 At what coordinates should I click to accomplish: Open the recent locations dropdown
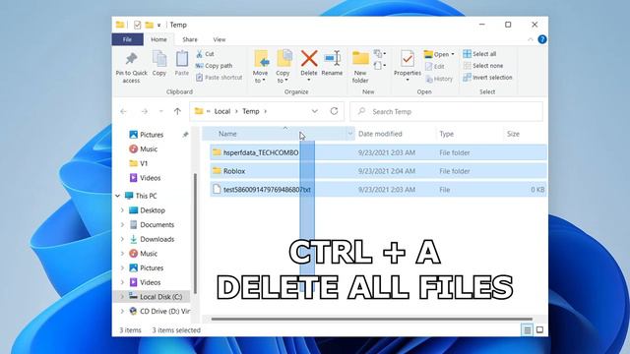[160, 111]
